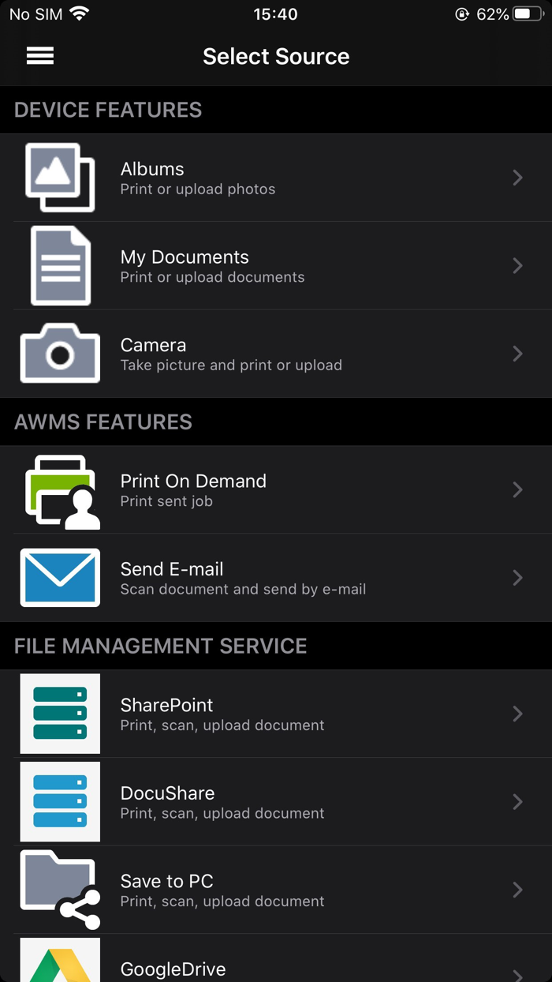Screen dimensions: 552x982
Task: Open the My Documents entry label
Action: [185, 257]
